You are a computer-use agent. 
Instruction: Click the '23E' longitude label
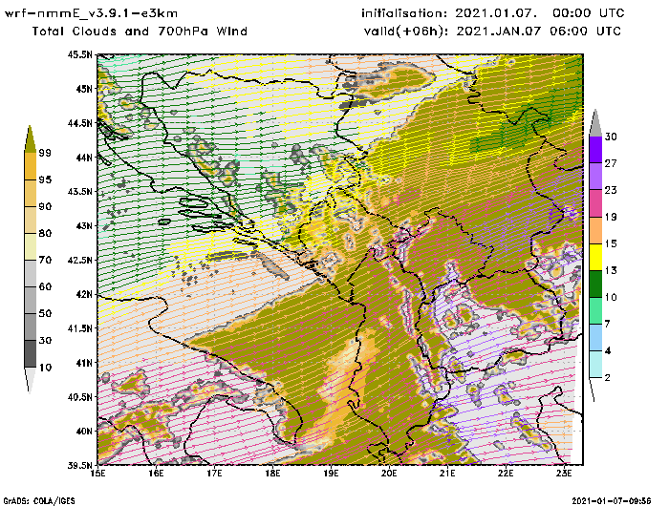[x=564, y=474]
